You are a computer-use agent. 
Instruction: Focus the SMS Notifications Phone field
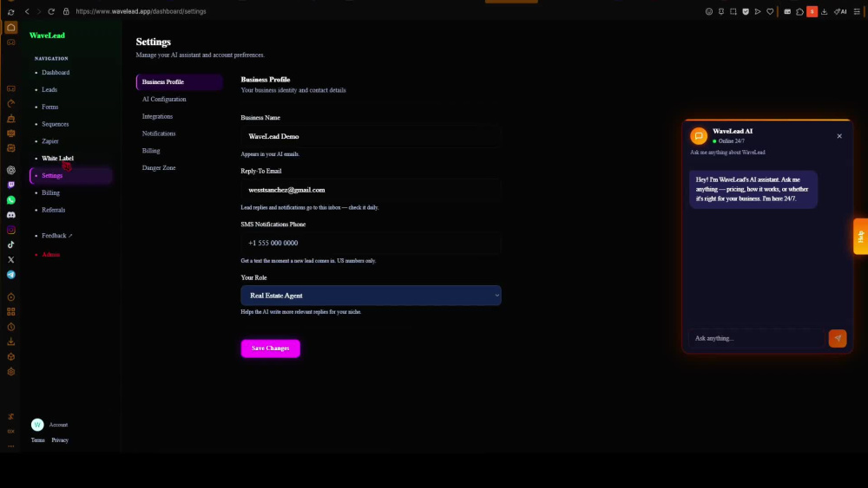(x=371, y=244)
